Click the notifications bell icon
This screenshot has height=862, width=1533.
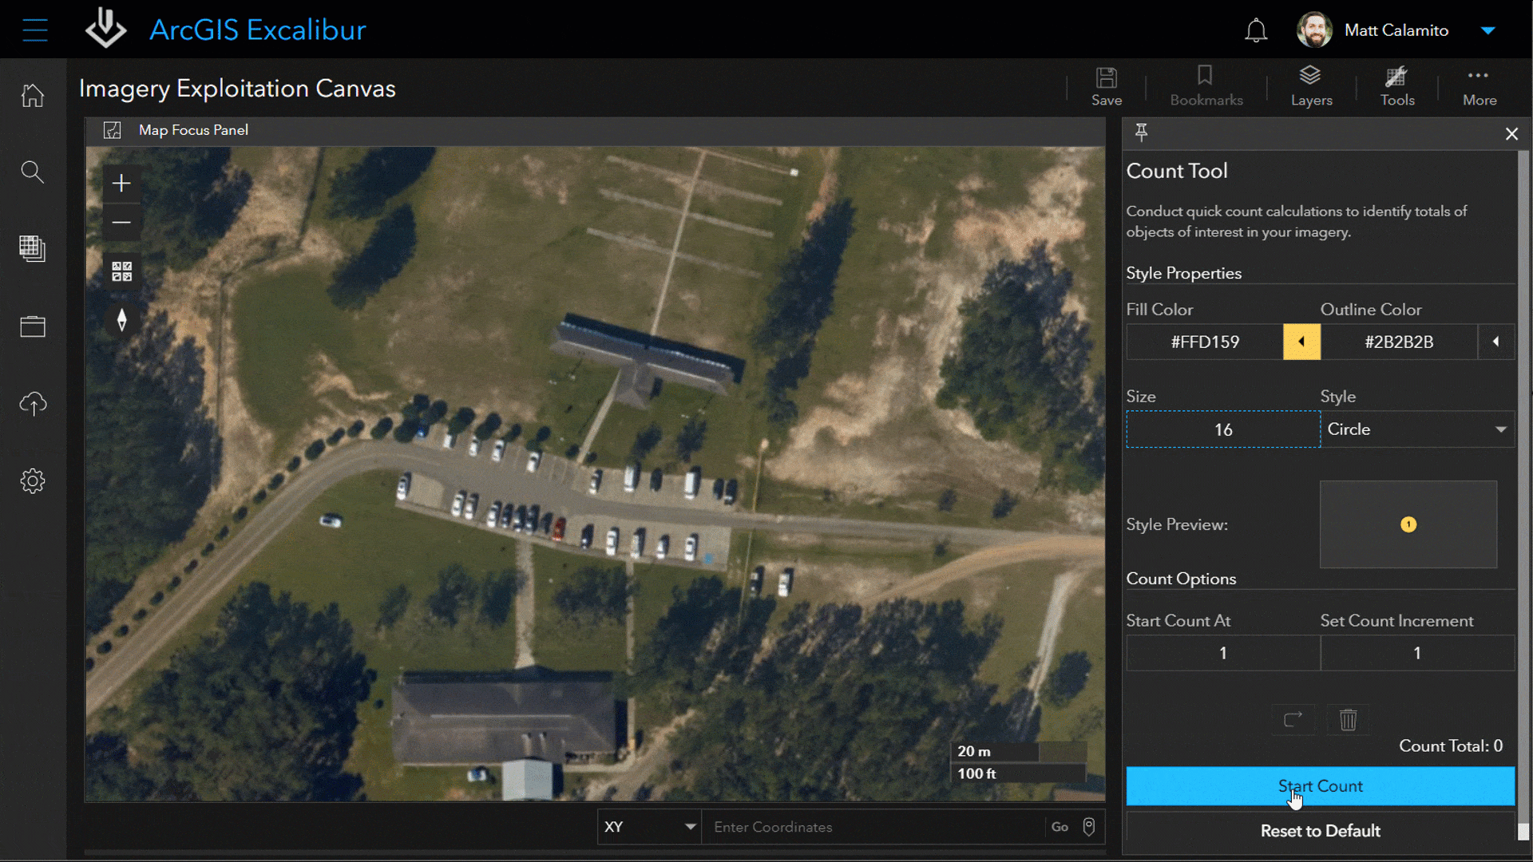coord(1256,30)
